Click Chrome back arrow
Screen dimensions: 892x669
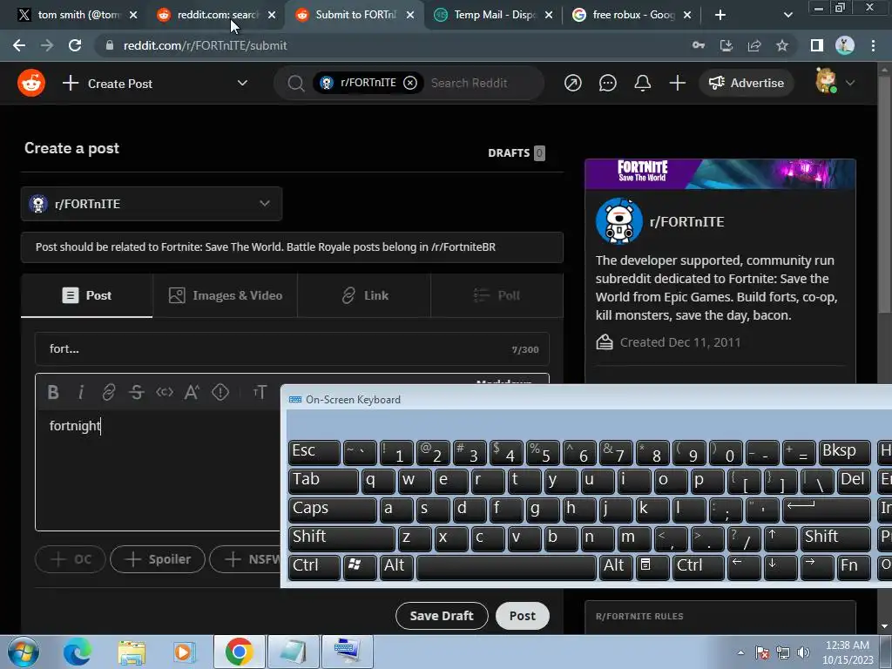click(19, 45)
